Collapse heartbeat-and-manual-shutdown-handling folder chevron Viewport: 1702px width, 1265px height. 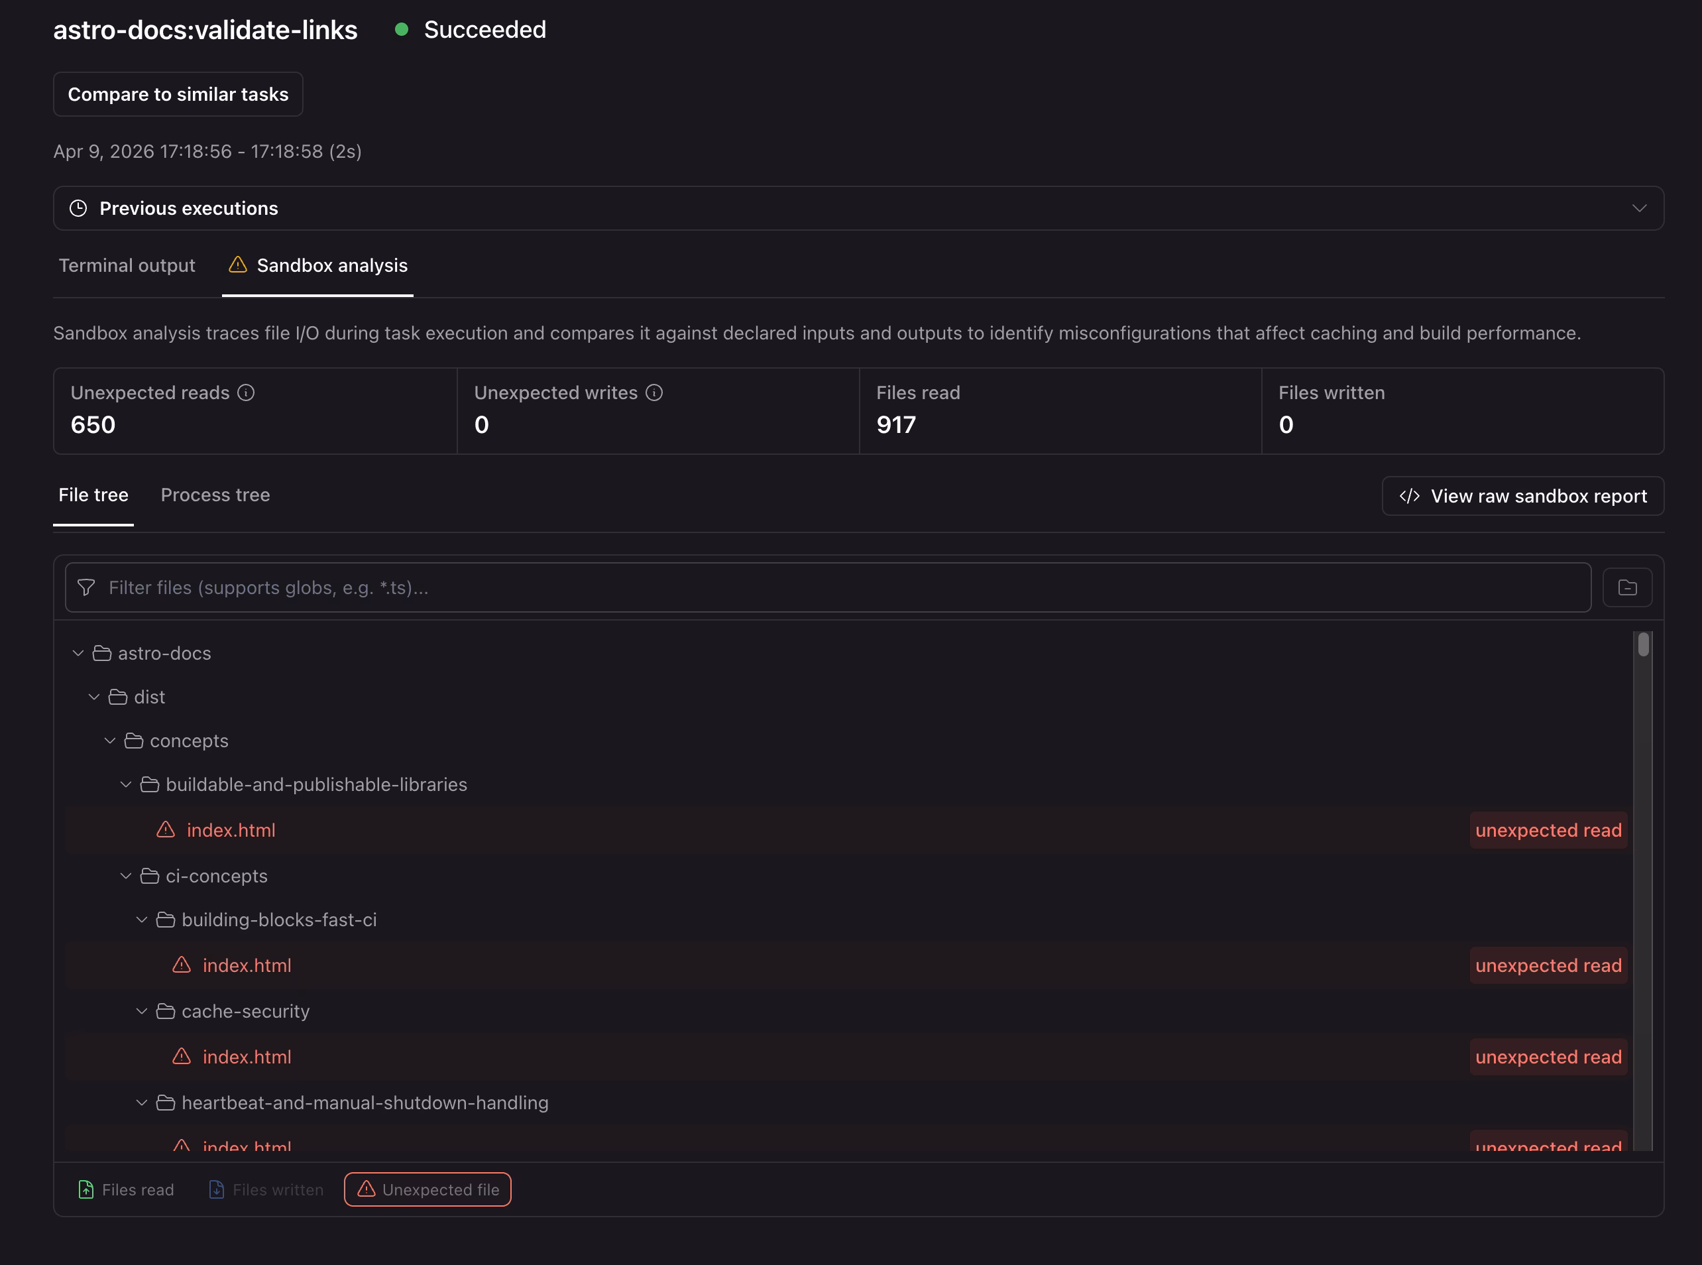[142, 1102]
